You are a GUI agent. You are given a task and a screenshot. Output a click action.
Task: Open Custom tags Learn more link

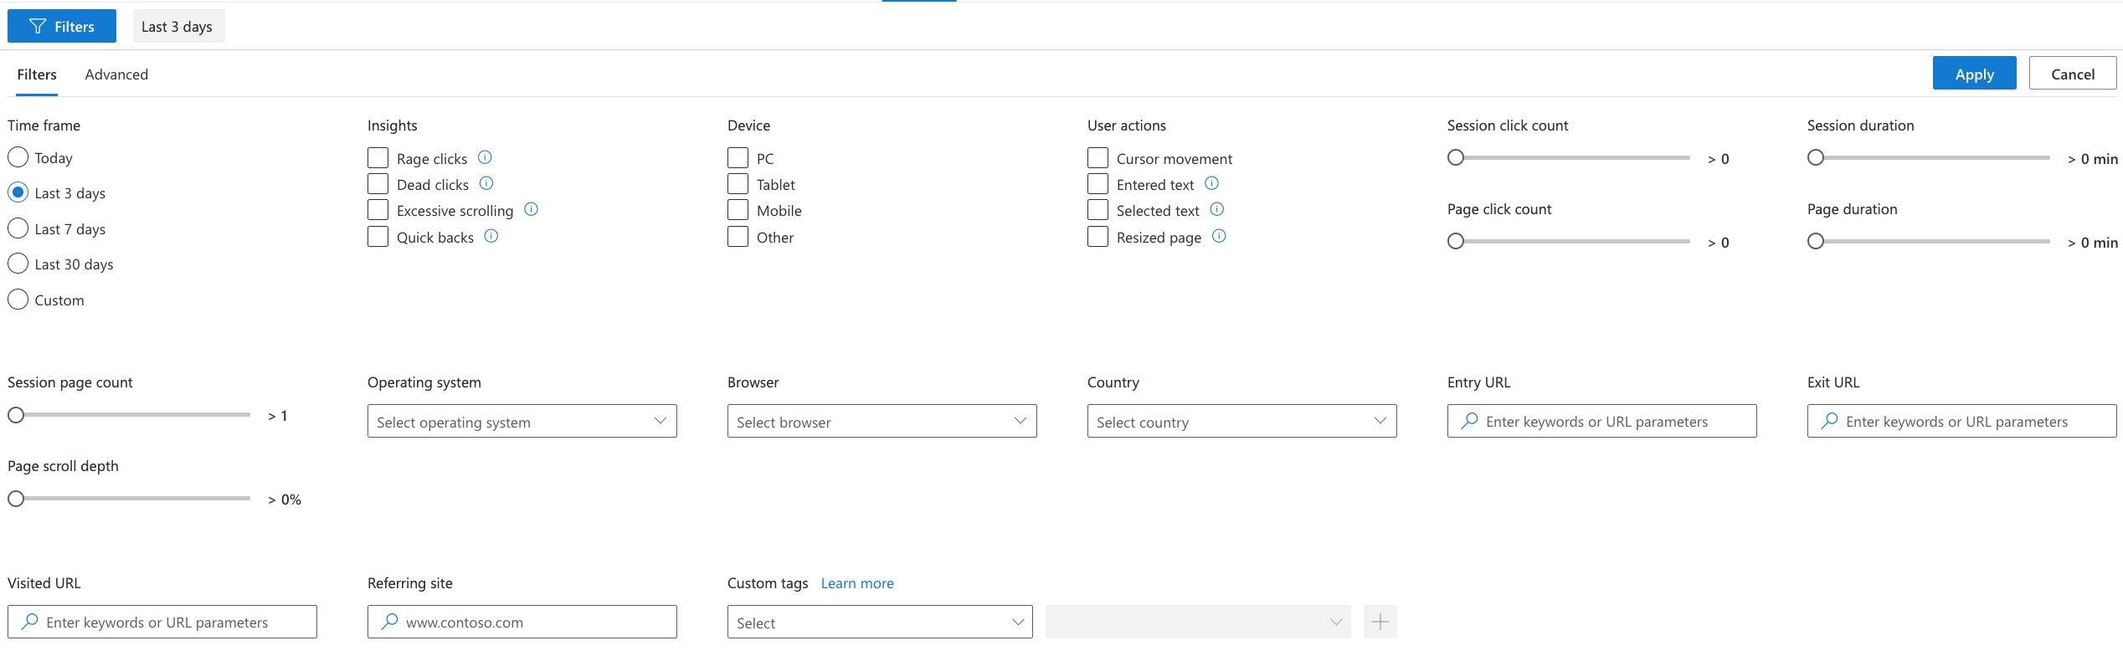tap(857, 583)
